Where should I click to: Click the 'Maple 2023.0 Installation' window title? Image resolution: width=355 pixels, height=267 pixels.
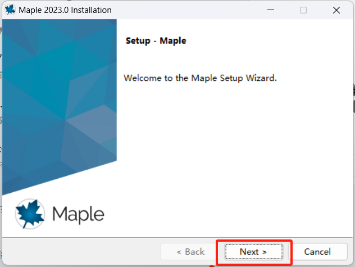(65, 10)
